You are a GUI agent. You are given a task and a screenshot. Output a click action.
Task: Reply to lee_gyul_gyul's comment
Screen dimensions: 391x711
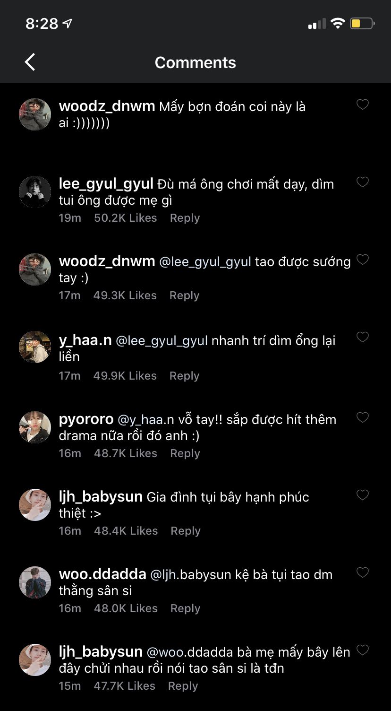185,218
